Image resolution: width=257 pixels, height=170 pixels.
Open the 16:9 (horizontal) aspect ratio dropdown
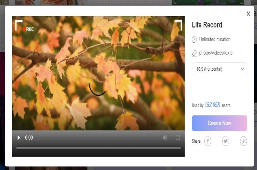[x=219, y=69]
